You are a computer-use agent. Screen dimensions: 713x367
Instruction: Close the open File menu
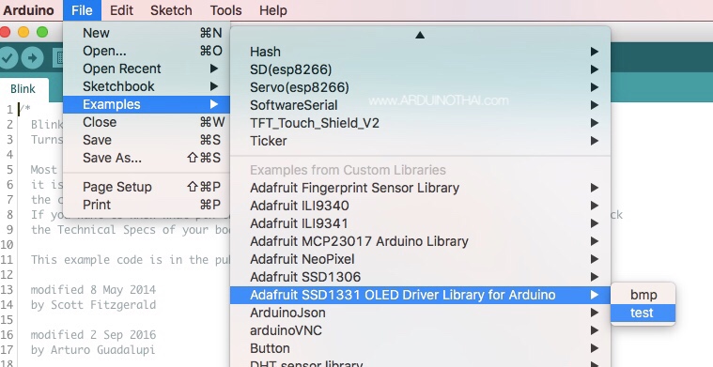coord(83,10)
